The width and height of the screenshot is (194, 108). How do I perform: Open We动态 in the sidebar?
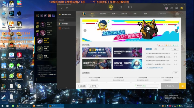tap(66, 14)
